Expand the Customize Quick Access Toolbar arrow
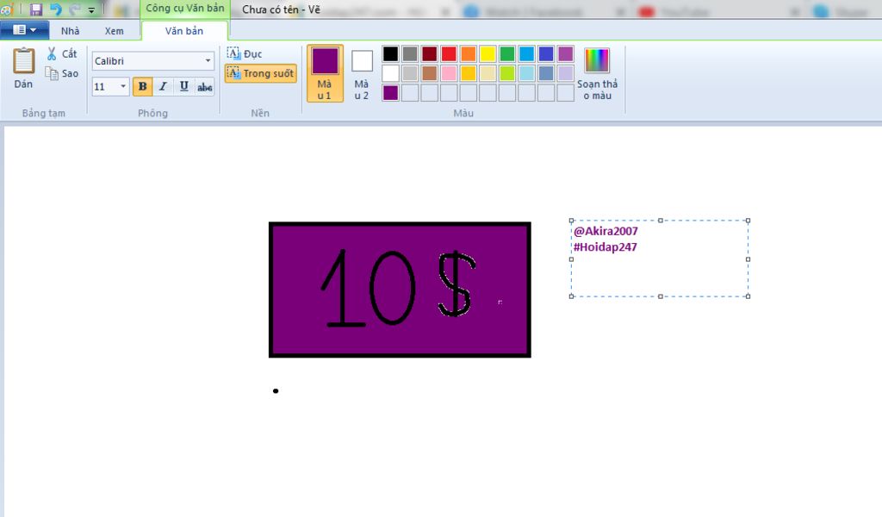This screenshot has height=517, width=882. click(91, 9)
